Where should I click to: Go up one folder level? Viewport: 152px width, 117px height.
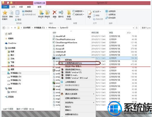15,28
